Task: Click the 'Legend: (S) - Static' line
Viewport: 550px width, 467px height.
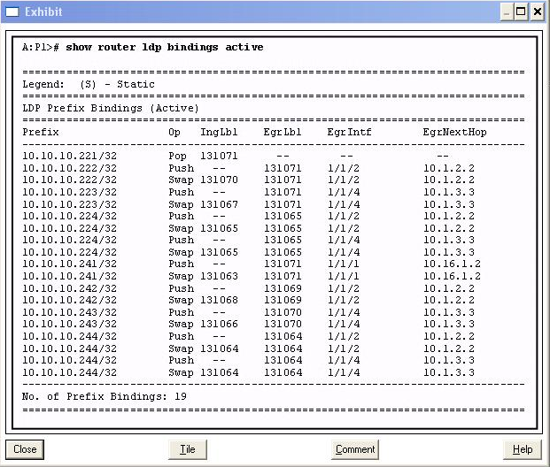Action: [x=89, y=84]
